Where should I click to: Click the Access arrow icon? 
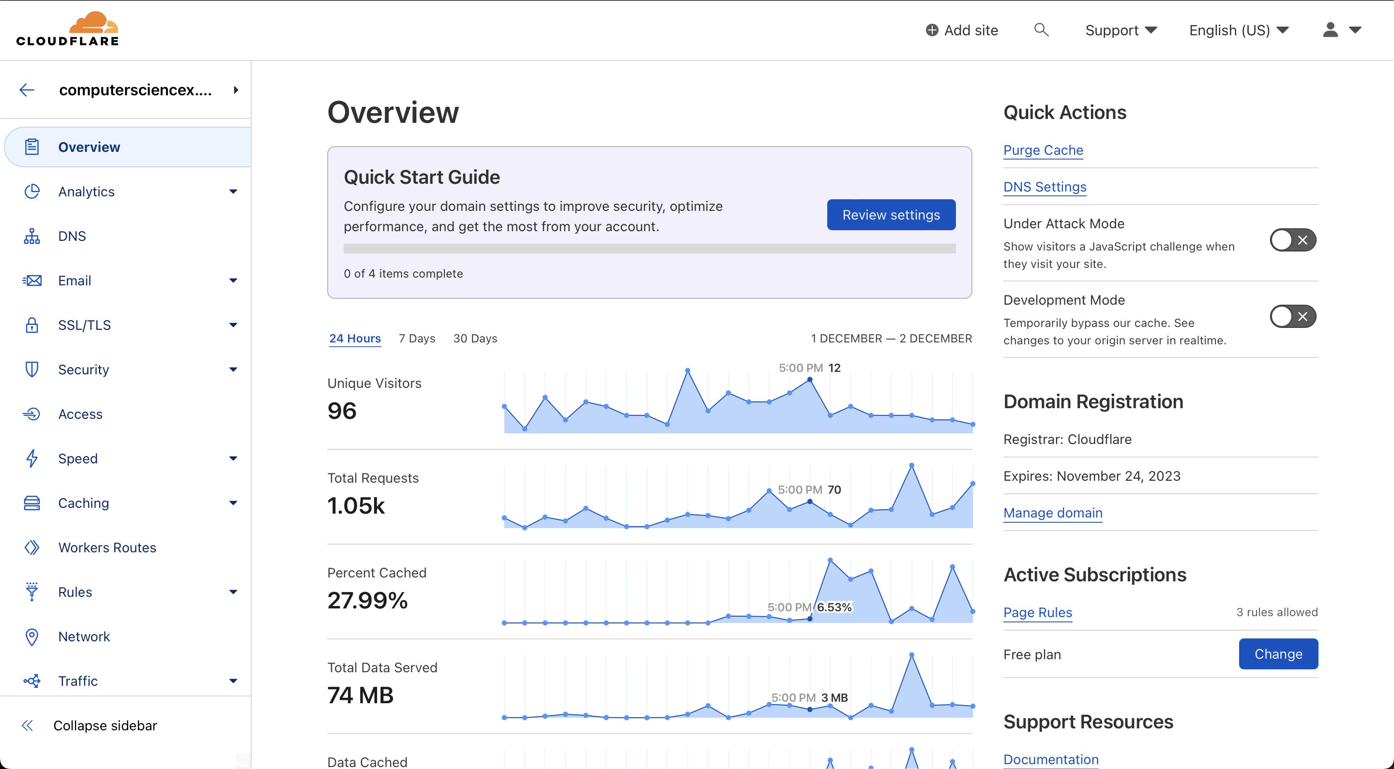pos(31,414)
